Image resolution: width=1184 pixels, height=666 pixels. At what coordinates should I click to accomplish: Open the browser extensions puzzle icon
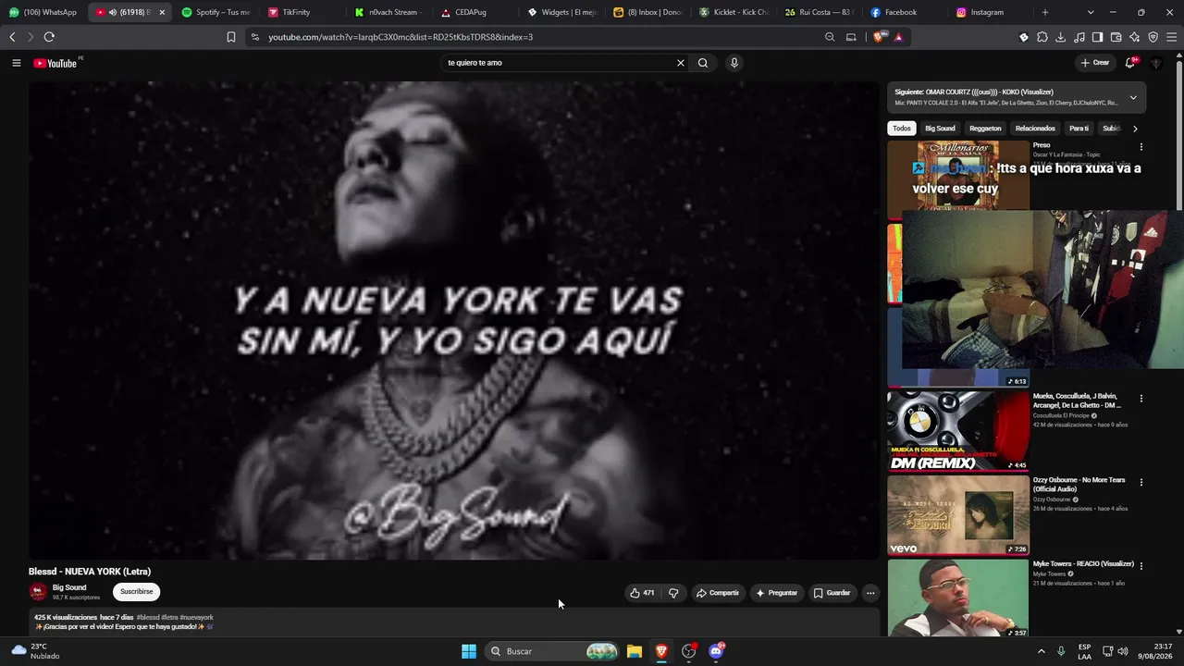(x=1042, y=37)
